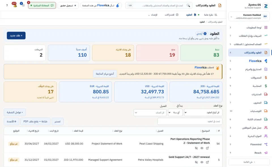
Task: Toggle hidden eye-slash icon on Port Operations row
Action: click(196, 148)
